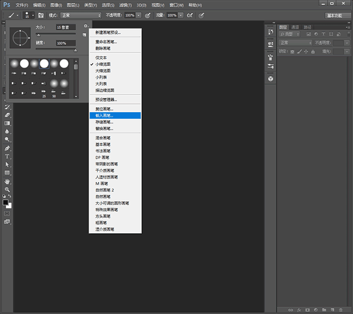The width and height of the screenshot is (353, 314).
Task: Open the 基本功能 workspace dropdown
Action: [337, 15]
